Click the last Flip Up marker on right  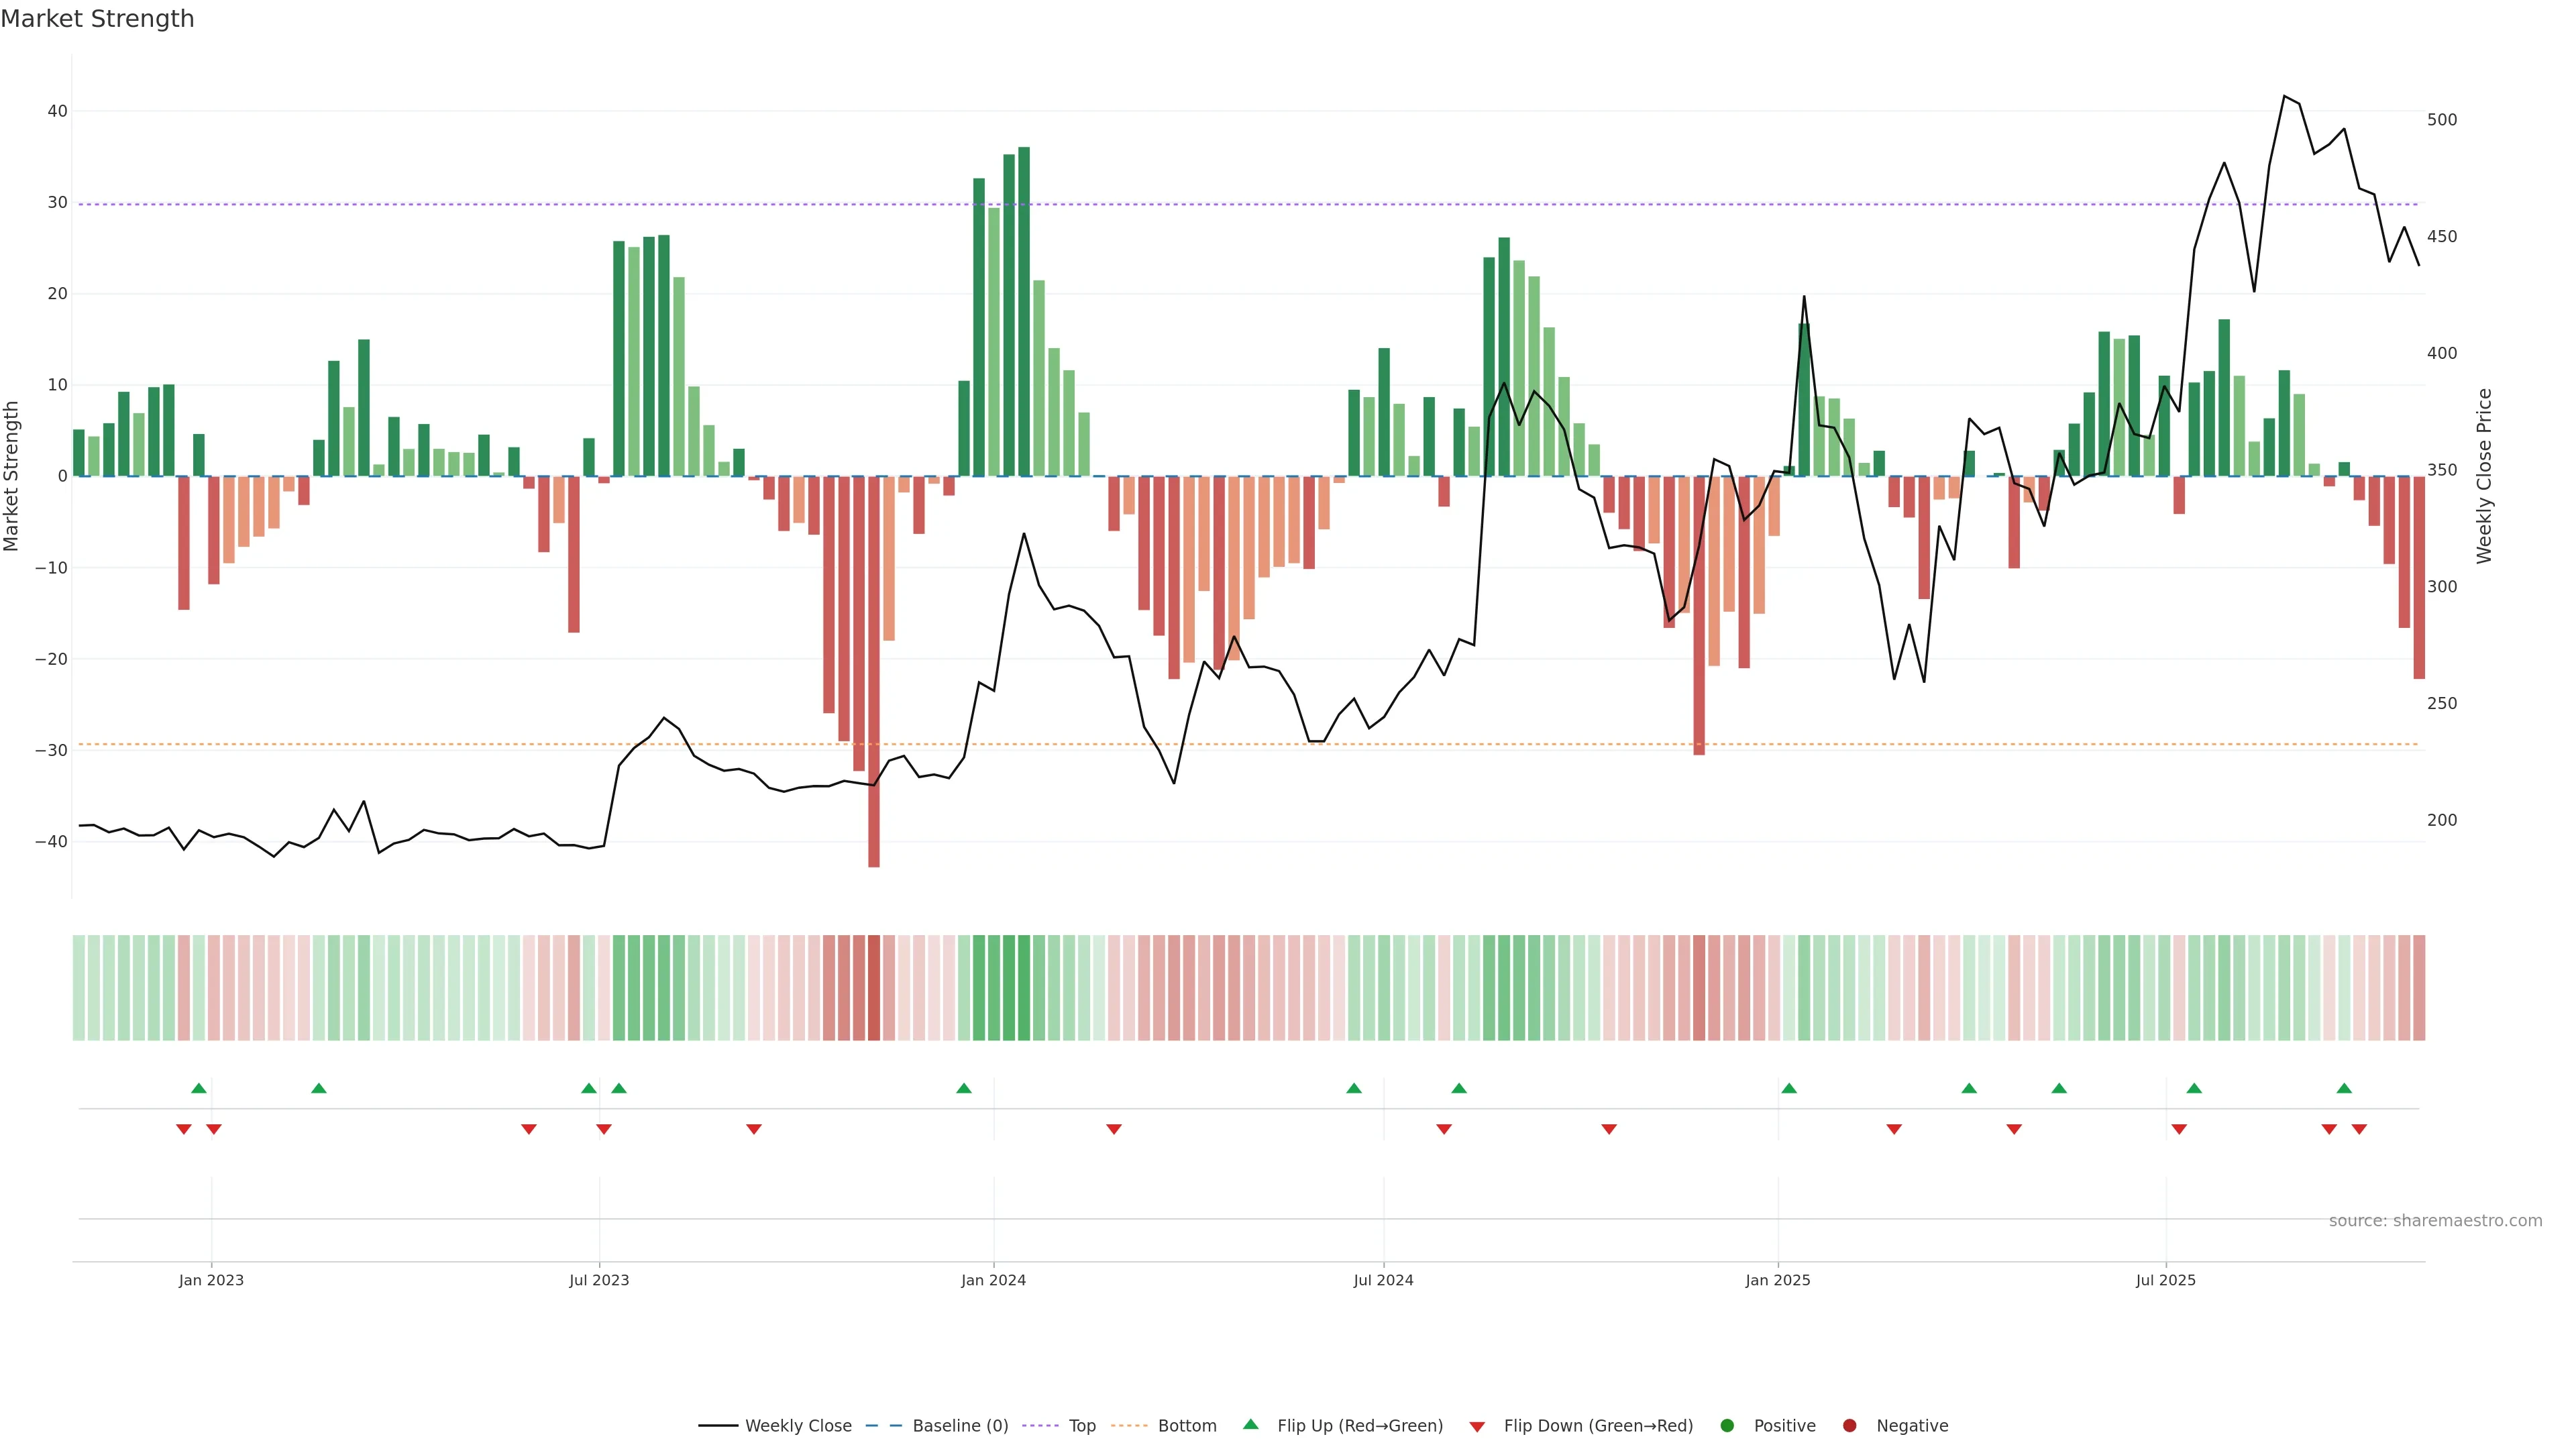click(x=2344, y=1088)
